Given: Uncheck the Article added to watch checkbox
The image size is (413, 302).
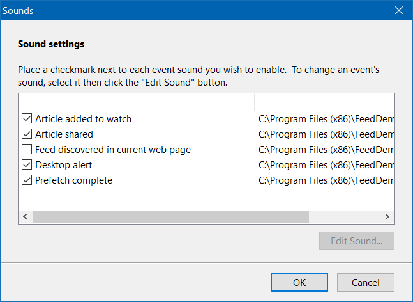Looking at the screenshot, I should coord(27,119).
